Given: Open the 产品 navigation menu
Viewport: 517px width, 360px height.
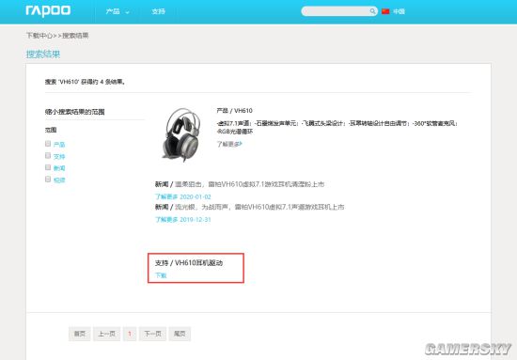Looking at the screenshot, I should tap(113, 11).
